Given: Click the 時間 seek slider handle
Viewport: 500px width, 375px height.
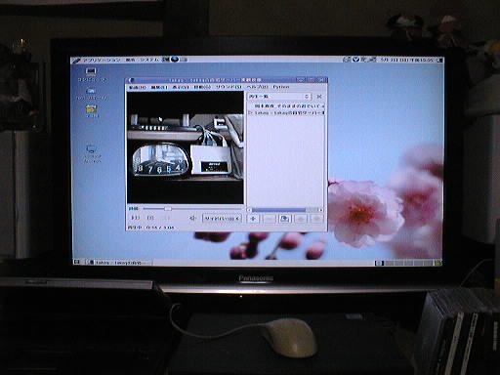Looking at the screenshot, I should pyautogui.click(x=168, y=208).
